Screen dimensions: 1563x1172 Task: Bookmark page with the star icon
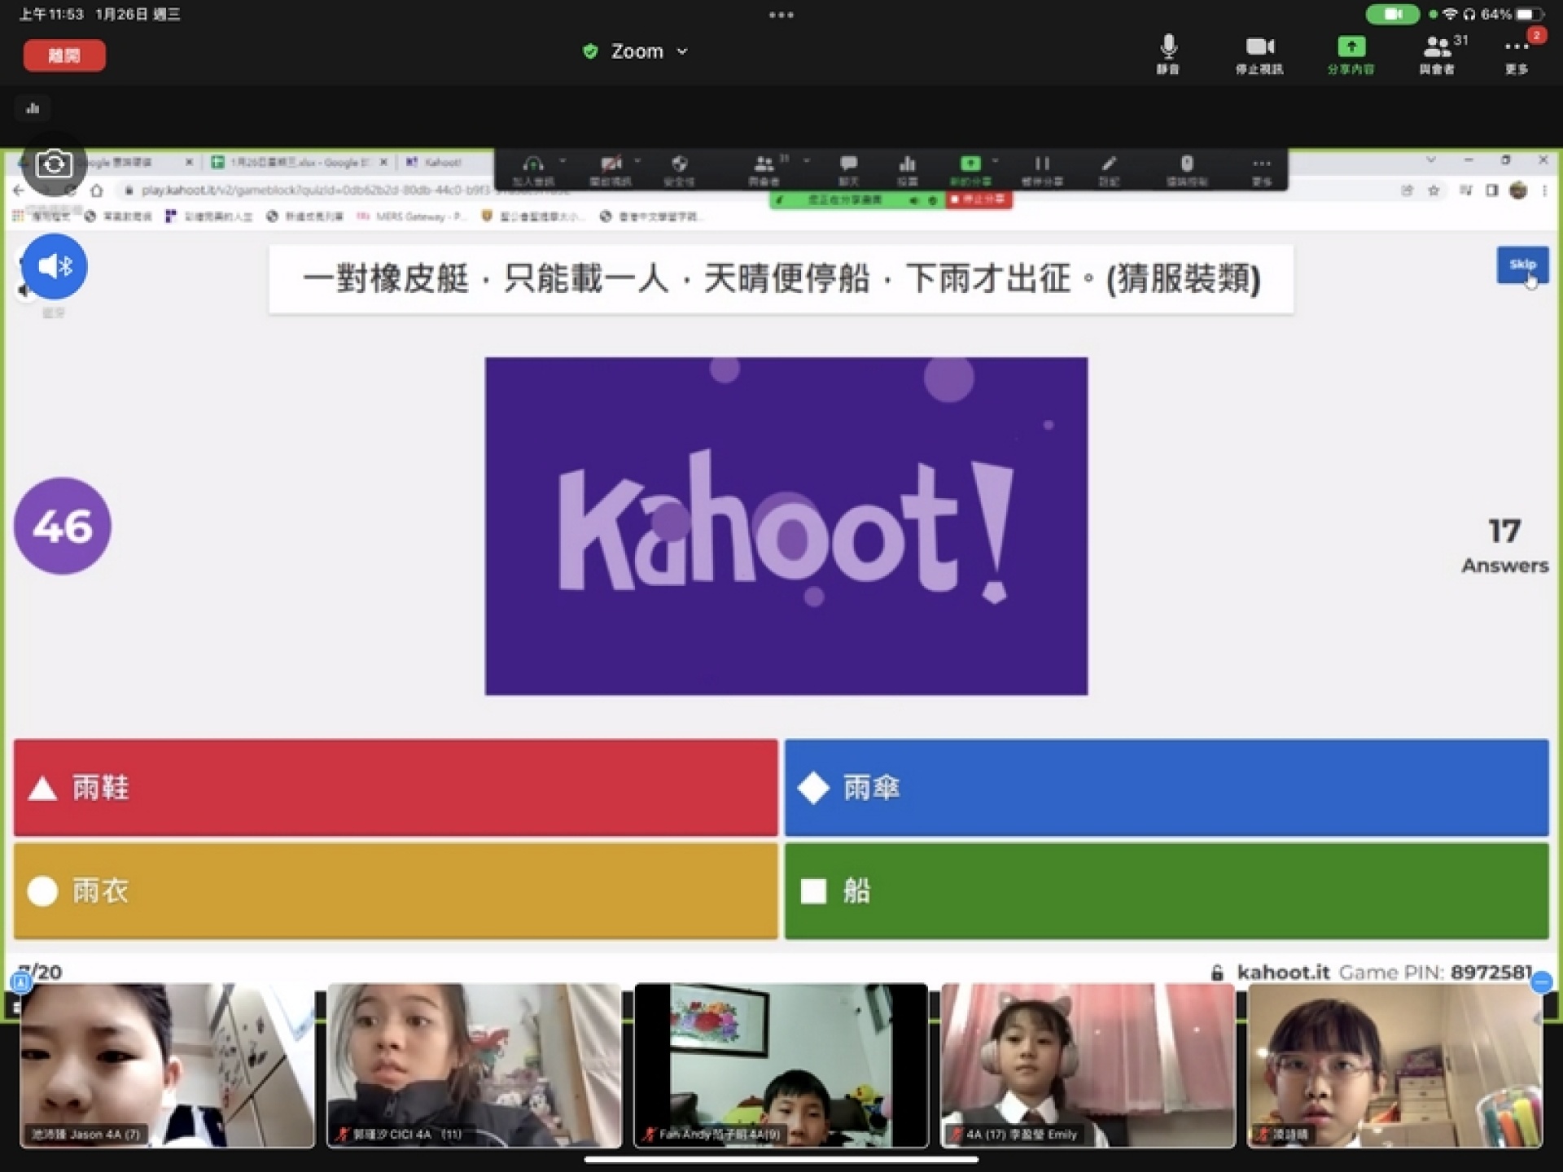point(1434,190)
